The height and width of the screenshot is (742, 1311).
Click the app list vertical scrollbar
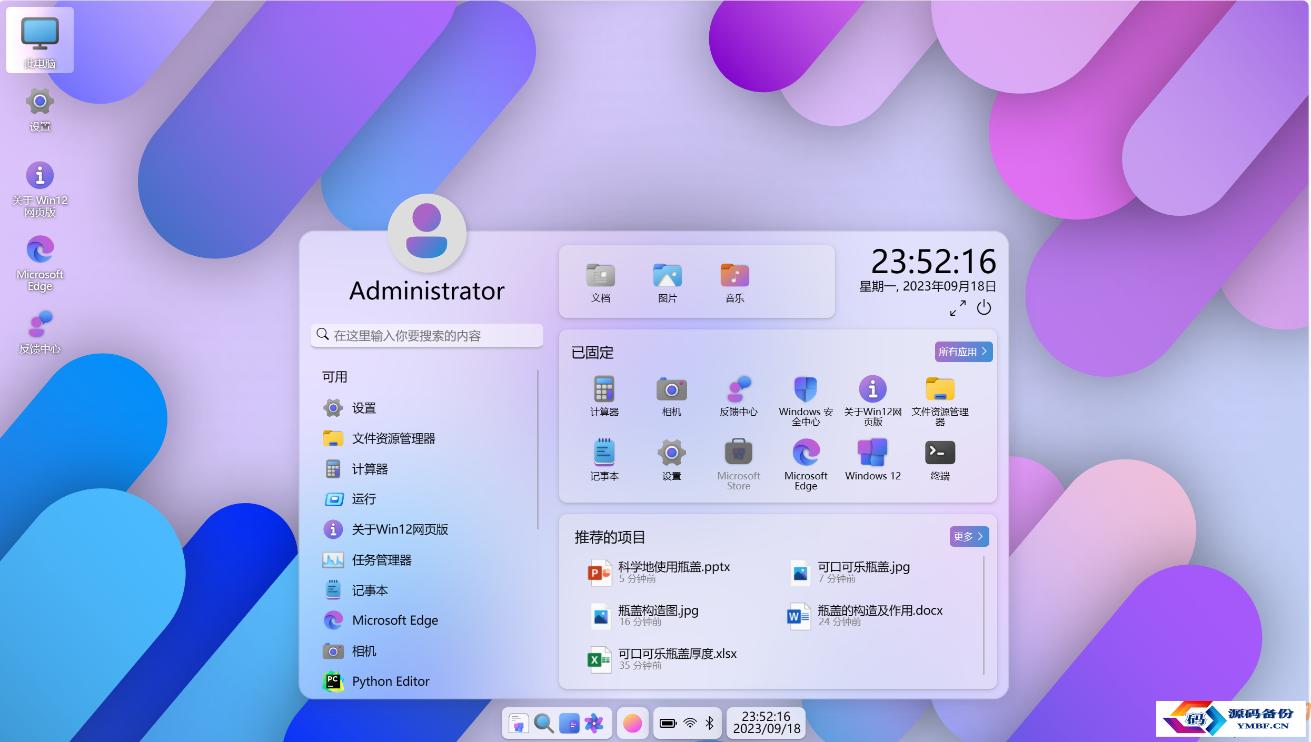[538, 449]
